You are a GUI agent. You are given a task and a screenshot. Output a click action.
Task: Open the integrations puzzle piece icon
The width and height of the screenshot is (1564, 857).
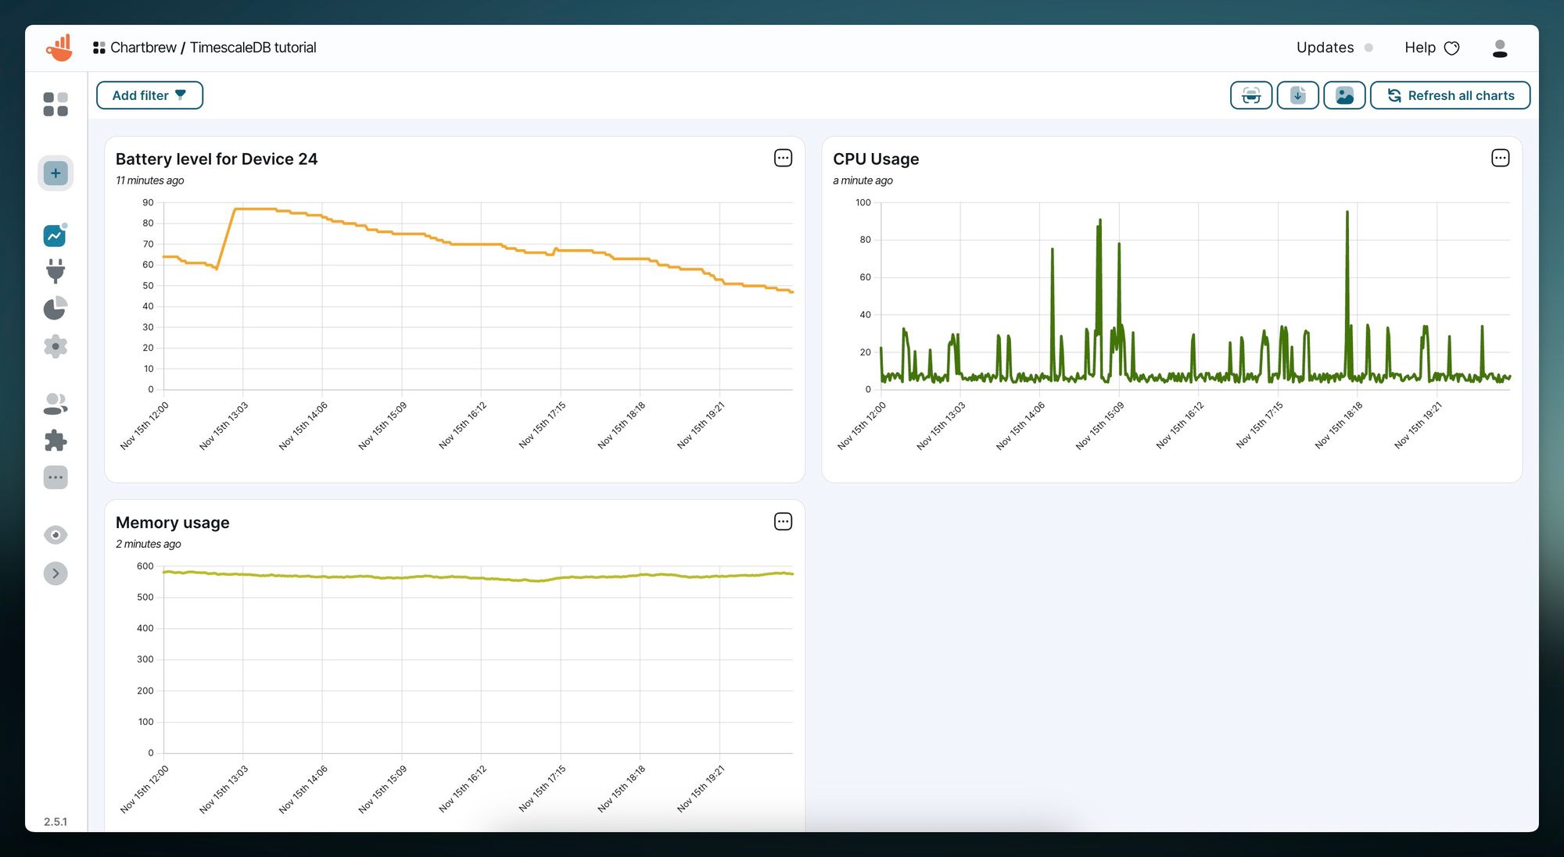tap(56, 441)
